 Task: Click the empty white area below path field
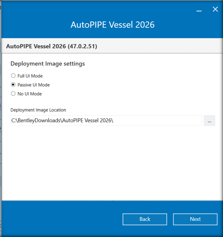111,163
